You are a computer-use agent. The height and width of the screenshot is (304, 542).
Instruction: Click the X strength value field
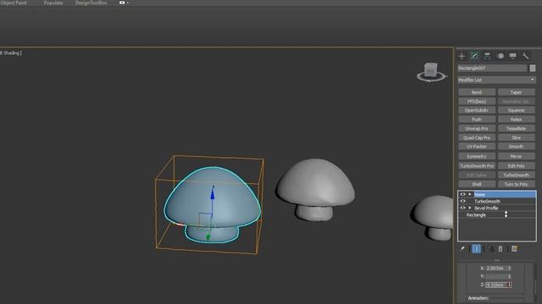pos(496,269)
